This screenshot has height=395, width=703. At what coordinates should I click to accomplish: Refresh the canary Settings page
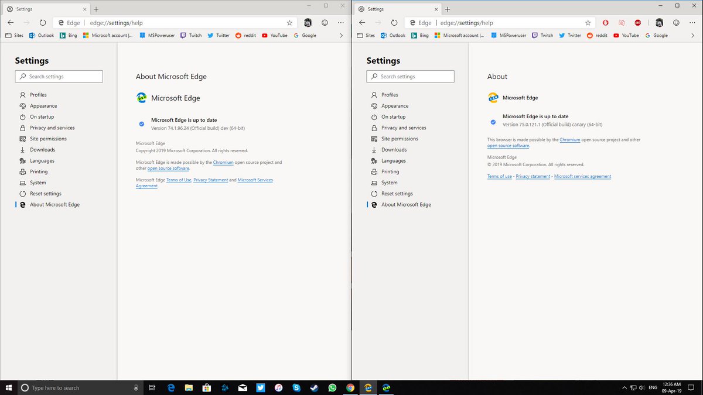tap(394, 22)
